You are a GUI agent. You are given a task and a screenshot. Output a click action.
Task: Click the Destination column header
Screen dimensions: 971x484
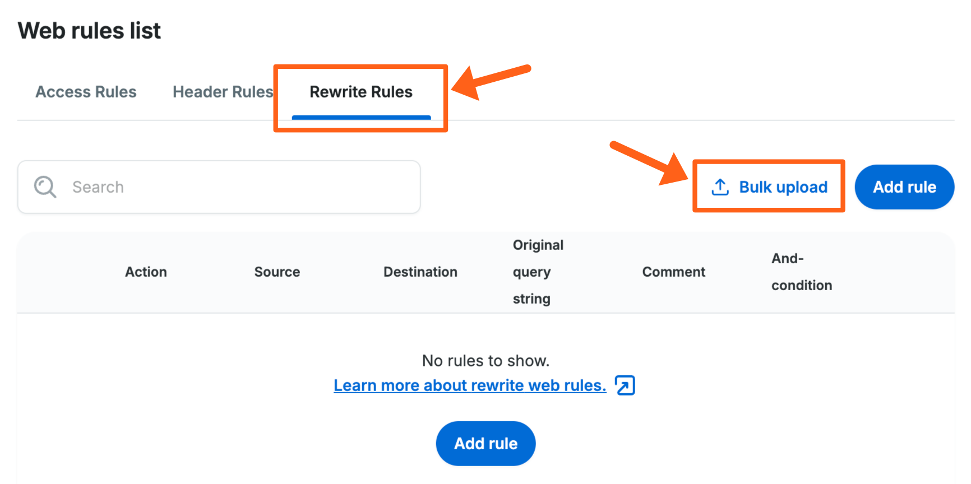point(420,272)
